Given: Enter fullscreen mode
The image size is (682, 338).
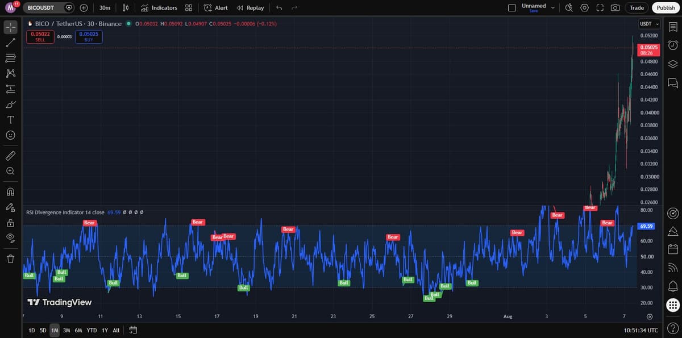Looking at the screenshot, I should [x=600, y=8].
